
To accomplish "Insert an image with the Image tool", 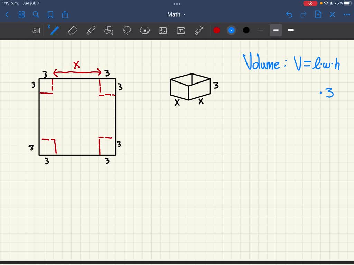I will 163,30.
